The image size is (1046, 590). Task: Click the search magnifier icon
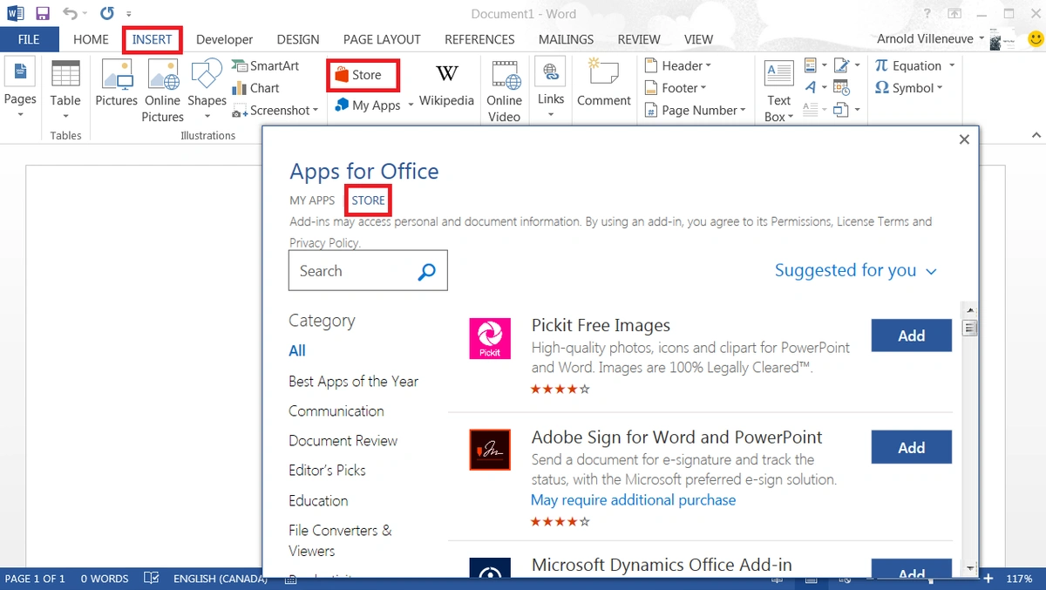[426, 272]
